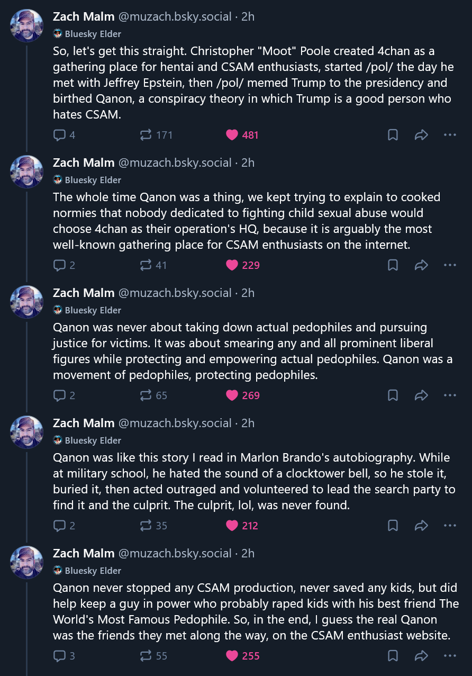Repost the post showing 65 reposts
The width and height of the screenshot is (472, 676).
[146, 395]
